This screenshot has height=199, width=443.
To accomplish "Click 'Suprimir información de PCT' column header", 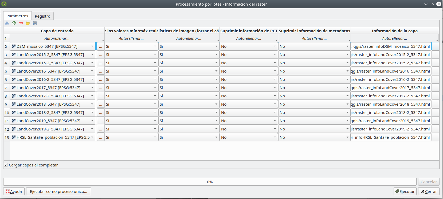I will point(249,31).
